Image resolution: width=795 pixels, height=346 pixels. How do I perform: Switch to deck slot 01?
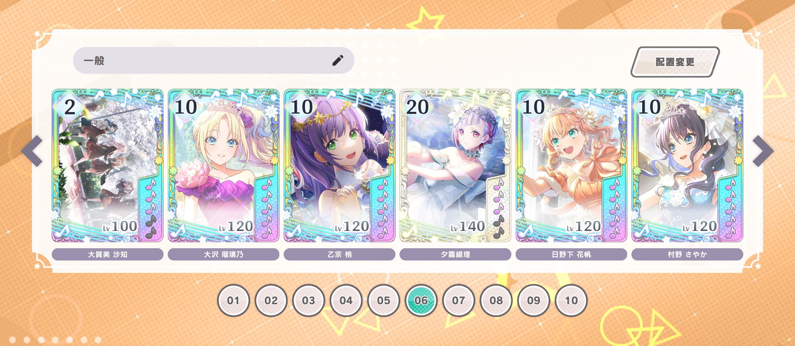233,300
